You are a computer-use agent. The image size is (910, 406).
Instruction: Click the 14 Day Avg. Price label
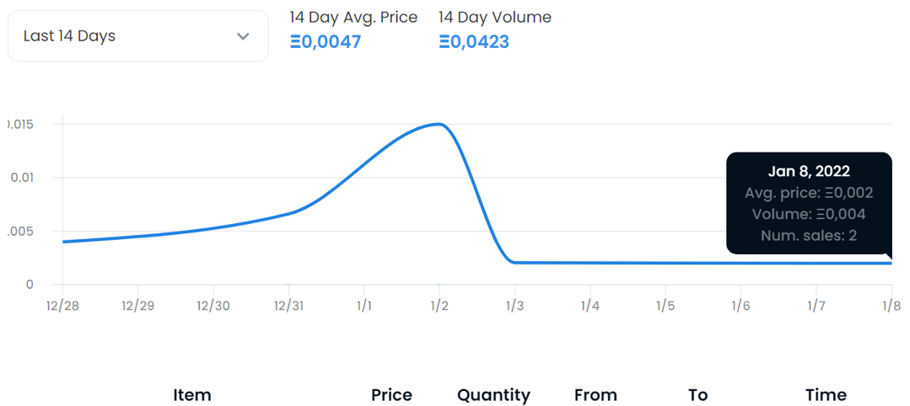[353, 17]
